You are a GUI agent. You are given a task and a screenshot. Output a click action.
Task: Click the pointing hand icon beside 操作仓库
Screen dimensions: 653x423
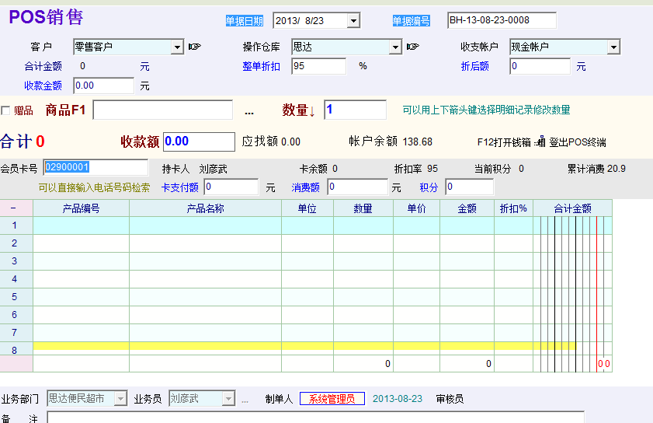click(412, 47)
